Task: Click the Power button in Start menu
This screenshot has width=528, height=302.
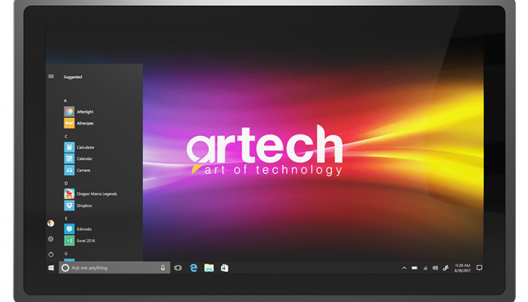Action: tap(51, 254)
